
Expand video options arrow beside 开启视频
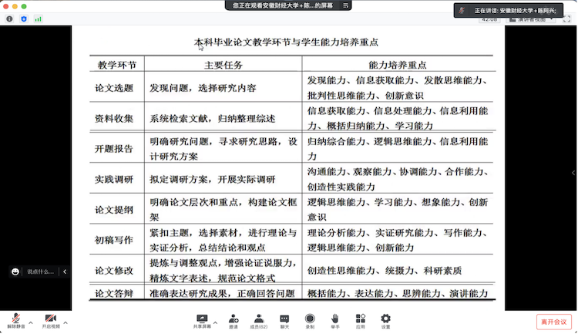pyautogui.click(x=67, y=322)
